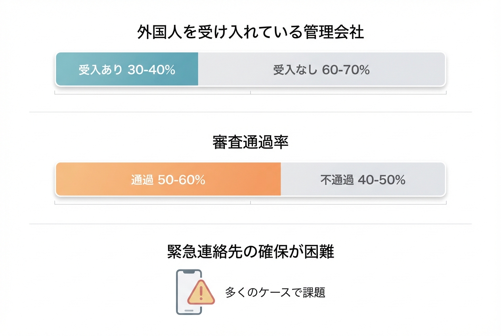Click the midpoint tick below the 受入あり bar
This screenshot has width=501, height=336.
tap(250, 93)
